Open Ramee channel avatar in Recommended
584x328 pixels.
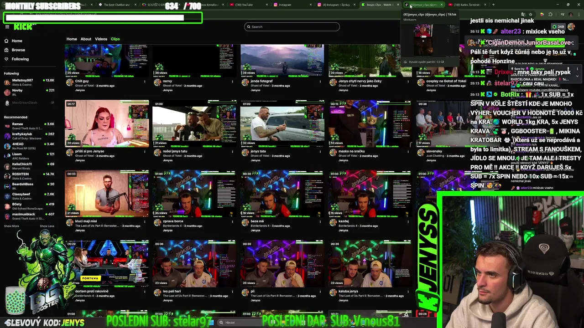pos(7,126)
